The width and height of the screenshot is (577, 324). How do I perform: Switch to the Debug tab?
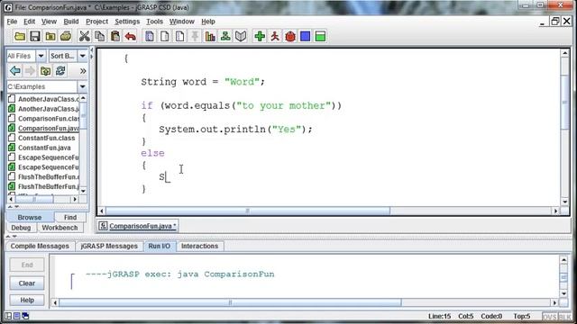coord(21,228)
